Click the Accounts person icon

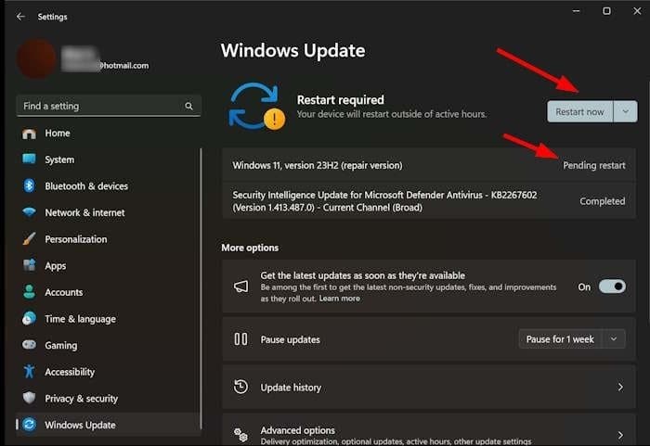[x=29, y=292]
